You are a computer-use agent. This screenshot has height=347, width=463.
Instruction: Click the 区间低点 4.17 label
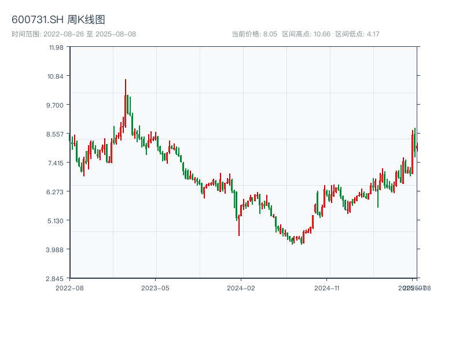click(x=357, y=34)
